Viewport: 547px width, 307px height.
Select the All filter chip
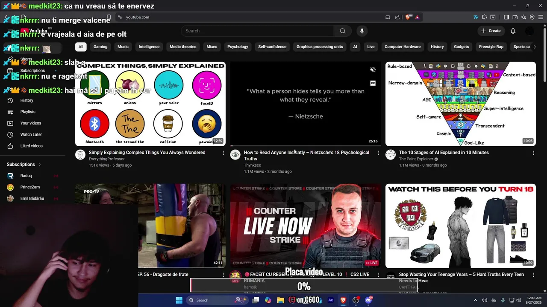pos(81,47)
